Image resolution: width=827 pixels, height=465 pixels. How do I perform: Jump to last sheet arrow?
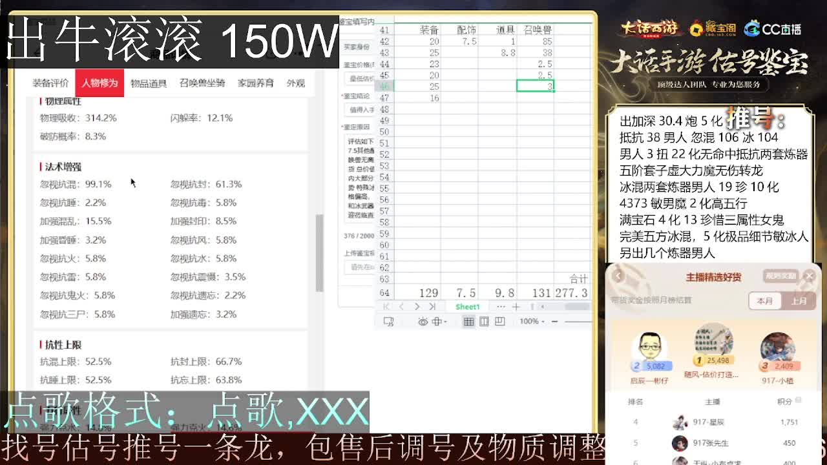tap(432, 307)
